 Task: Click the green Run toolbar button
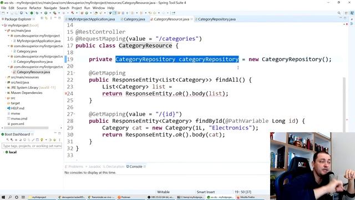click(45, 13)
